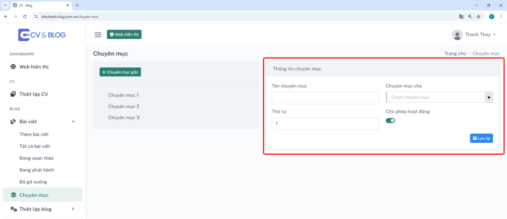507x219 pixels.
Task: Focus the Tên chuyên mục input field
Action: point(325,98)
